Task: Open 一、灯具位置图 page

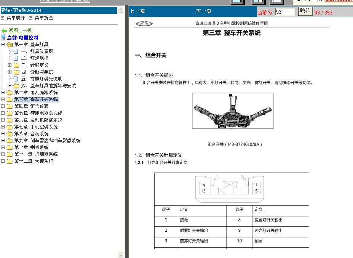Action: pyautogui.click(x=37, y=51)
